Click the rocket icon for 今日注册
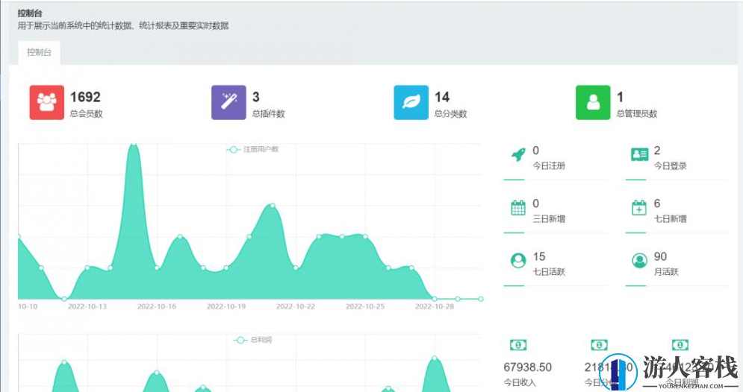 (x=518, y=154)
